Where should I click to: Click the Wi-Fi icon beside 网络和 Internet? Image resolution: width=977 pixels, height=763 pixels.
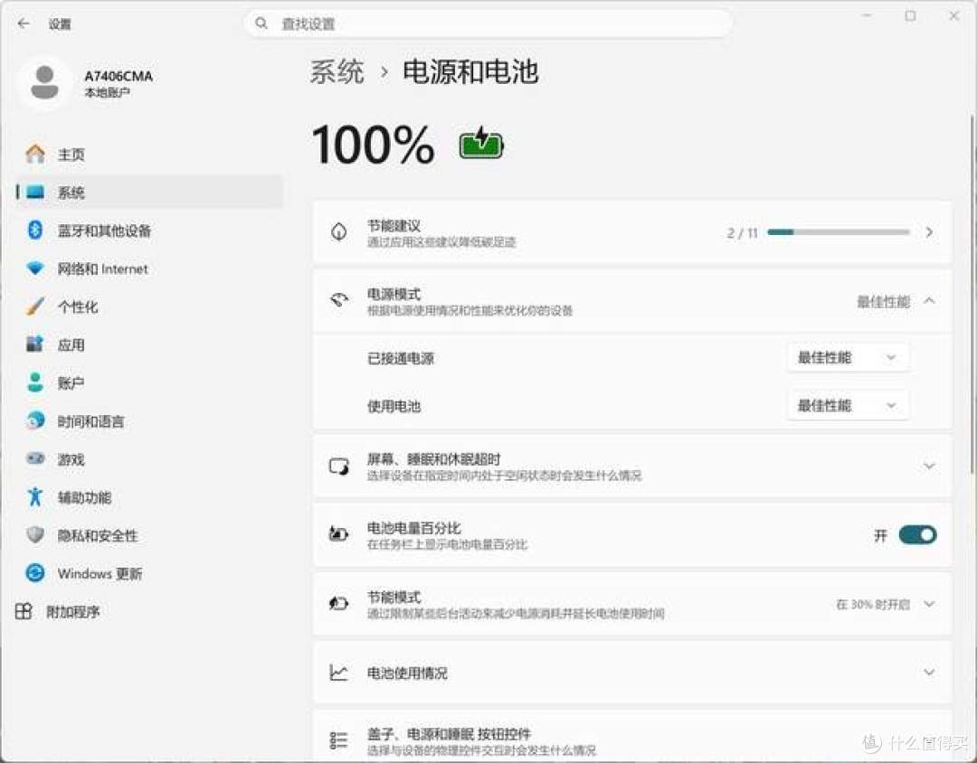tap(35, 268)
